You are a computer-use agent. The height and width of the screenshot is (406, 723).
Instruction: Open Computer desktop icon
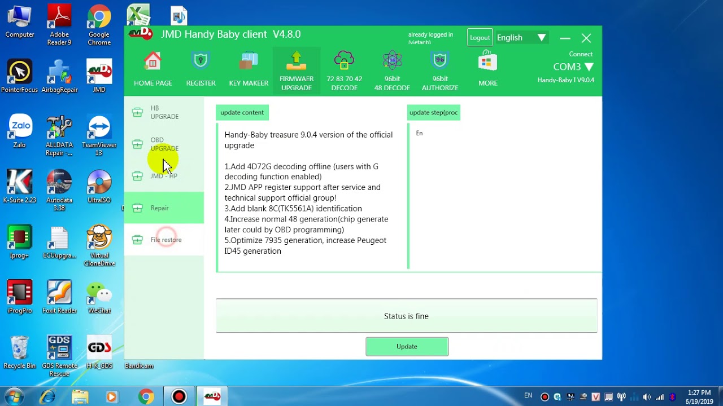20,21
